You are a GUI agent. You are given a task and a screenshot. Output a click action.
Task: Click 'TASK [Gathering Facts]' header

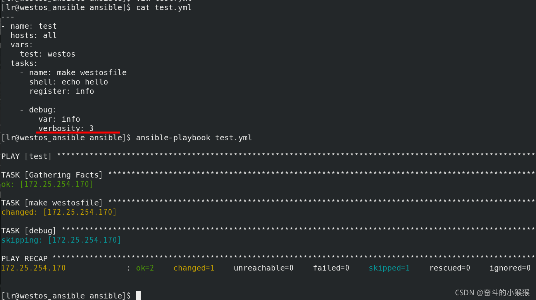[52, 175]
